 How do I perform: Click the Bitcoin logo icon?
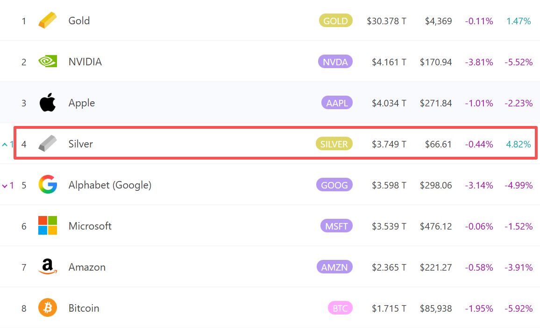(47, 308)
